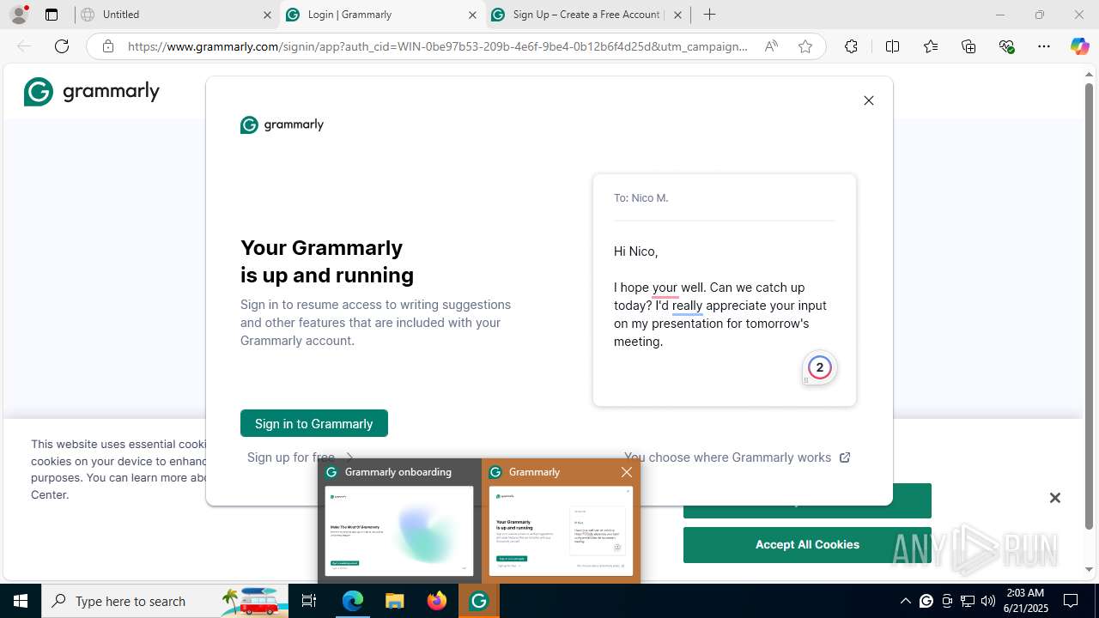Dismiss the cookie banner with the X
1099x618 pixels.
click(1055, 498)
